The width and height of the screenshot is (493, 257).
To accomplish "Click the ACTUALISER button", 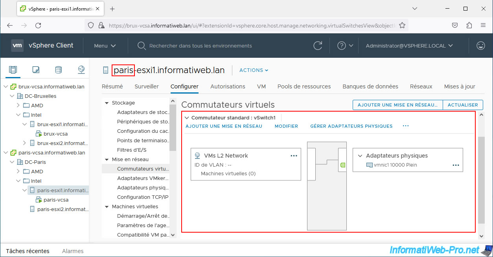I will coord(463,105).
